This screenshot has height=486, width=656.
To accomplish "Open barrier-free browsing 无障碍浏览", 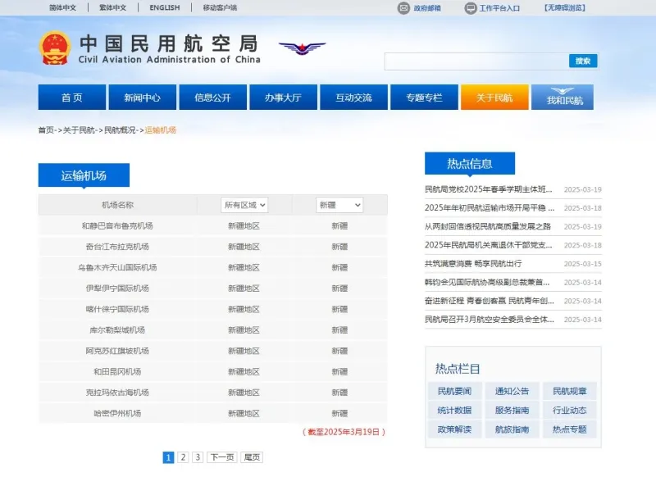I will [565, 7].
